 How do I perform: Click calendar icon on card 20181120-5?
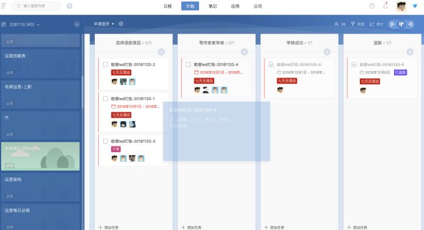[x=279, y=72]
